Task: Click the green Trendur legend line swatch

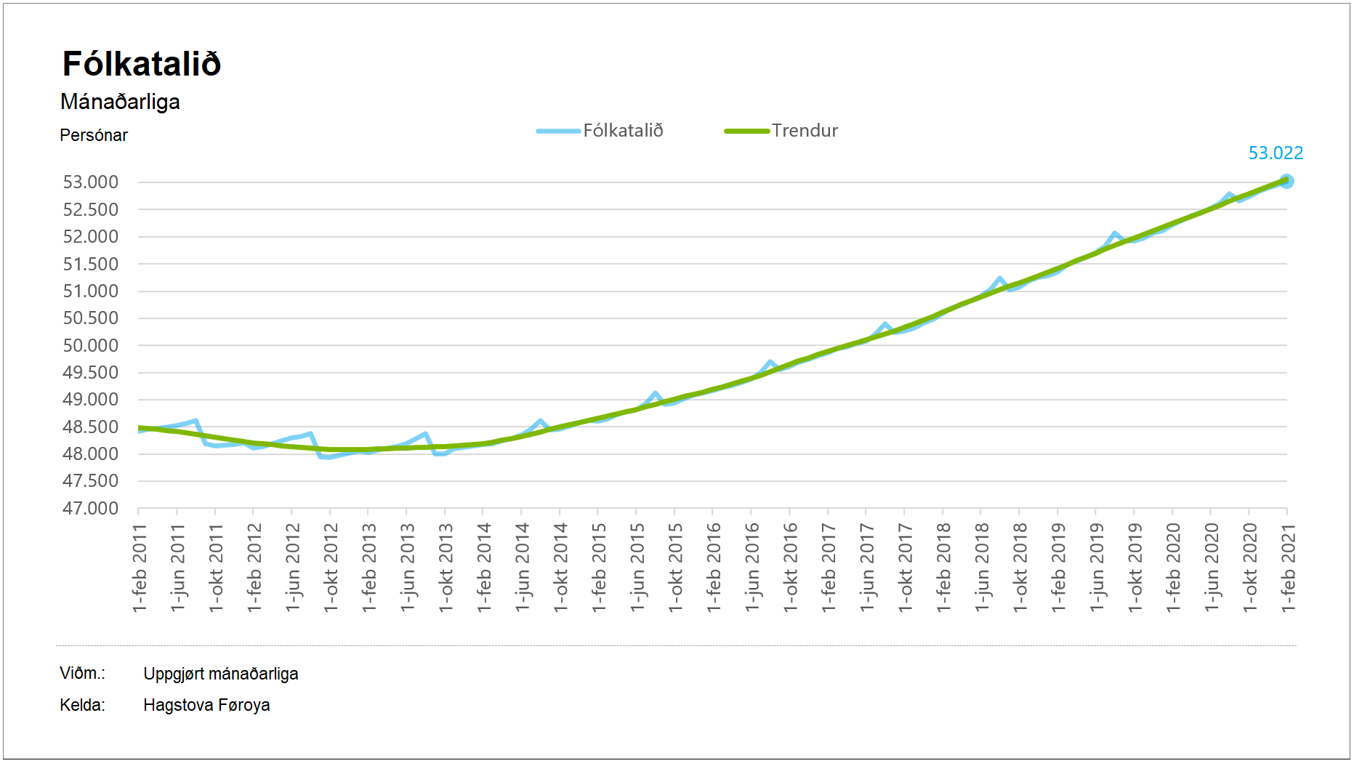Action: coord(746,132)
